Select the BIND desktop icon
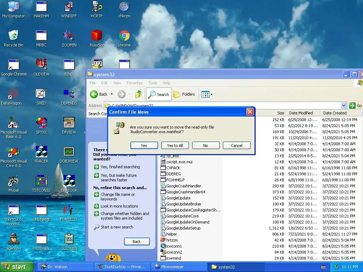The height and width of the screenshot is (272, 363). point(69,68)
